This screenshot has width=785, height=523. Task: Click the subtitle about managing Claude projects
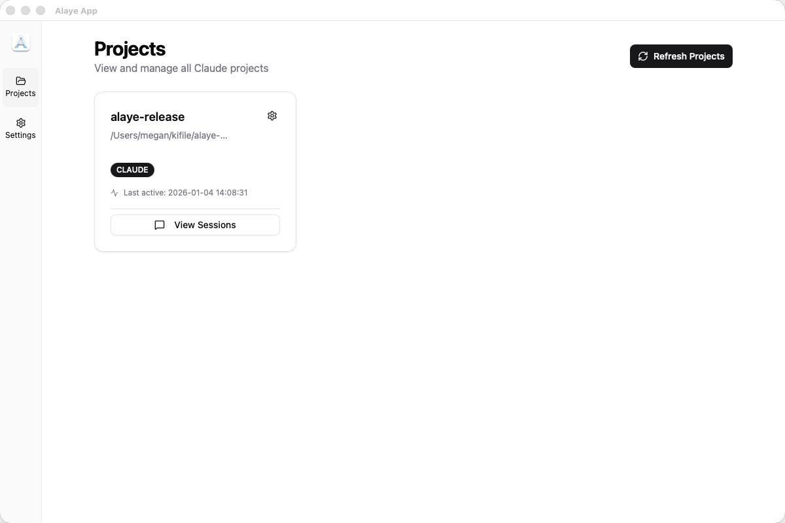(181, 68)
